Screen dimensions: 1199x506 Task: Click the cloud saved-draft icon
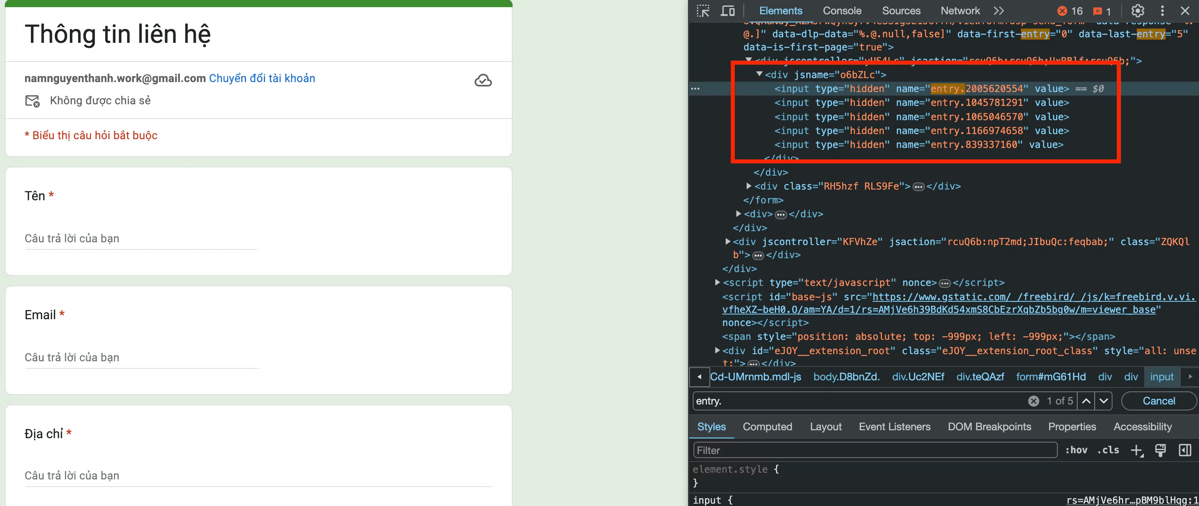[483, 80]
